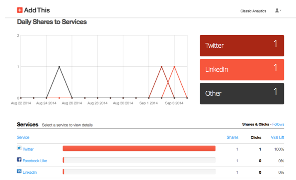Click the LinkedIn clicks progress bar
Viewport: 296px width, 180px height.
139,172
